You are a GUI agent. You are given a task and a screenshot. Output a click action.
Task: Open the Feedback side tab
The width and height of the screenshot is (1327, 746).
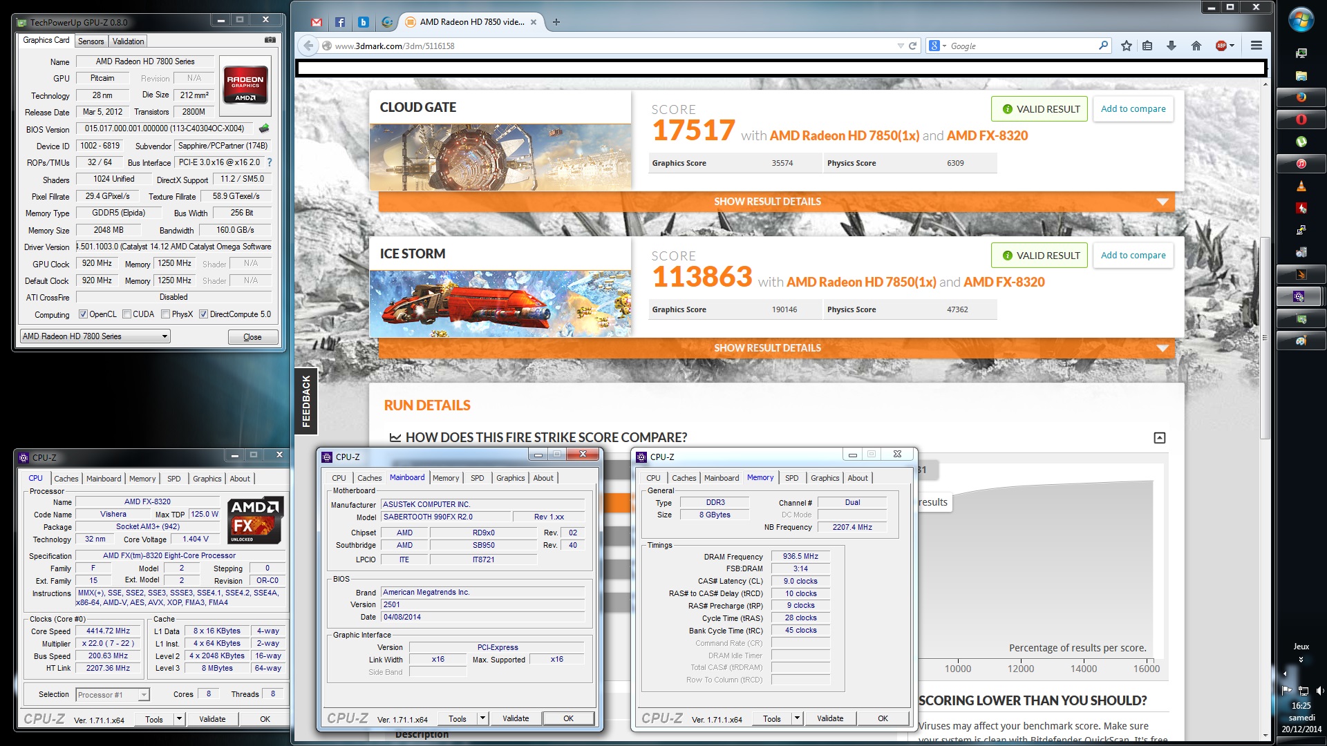coord(306,401)
